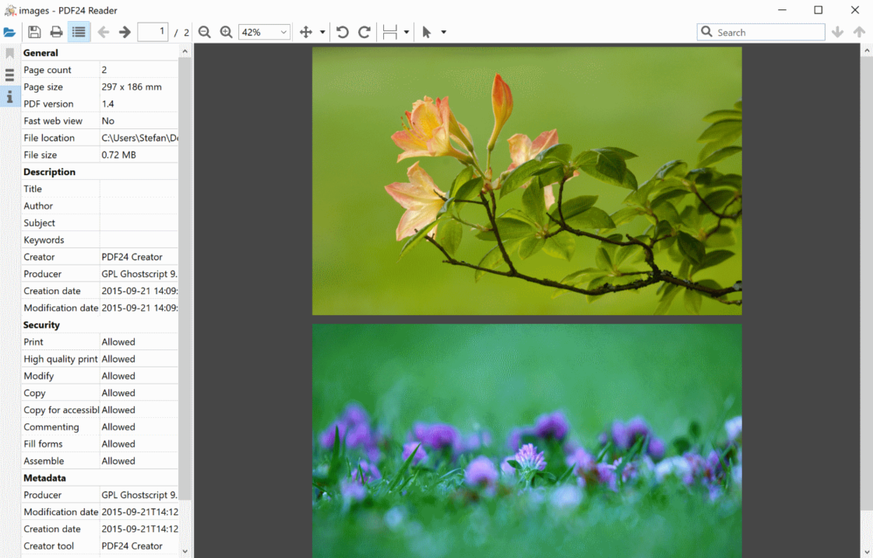Open the 42% zoom level dropdown
The height and width of the screenshot is (558, 873).
point(265,32)
